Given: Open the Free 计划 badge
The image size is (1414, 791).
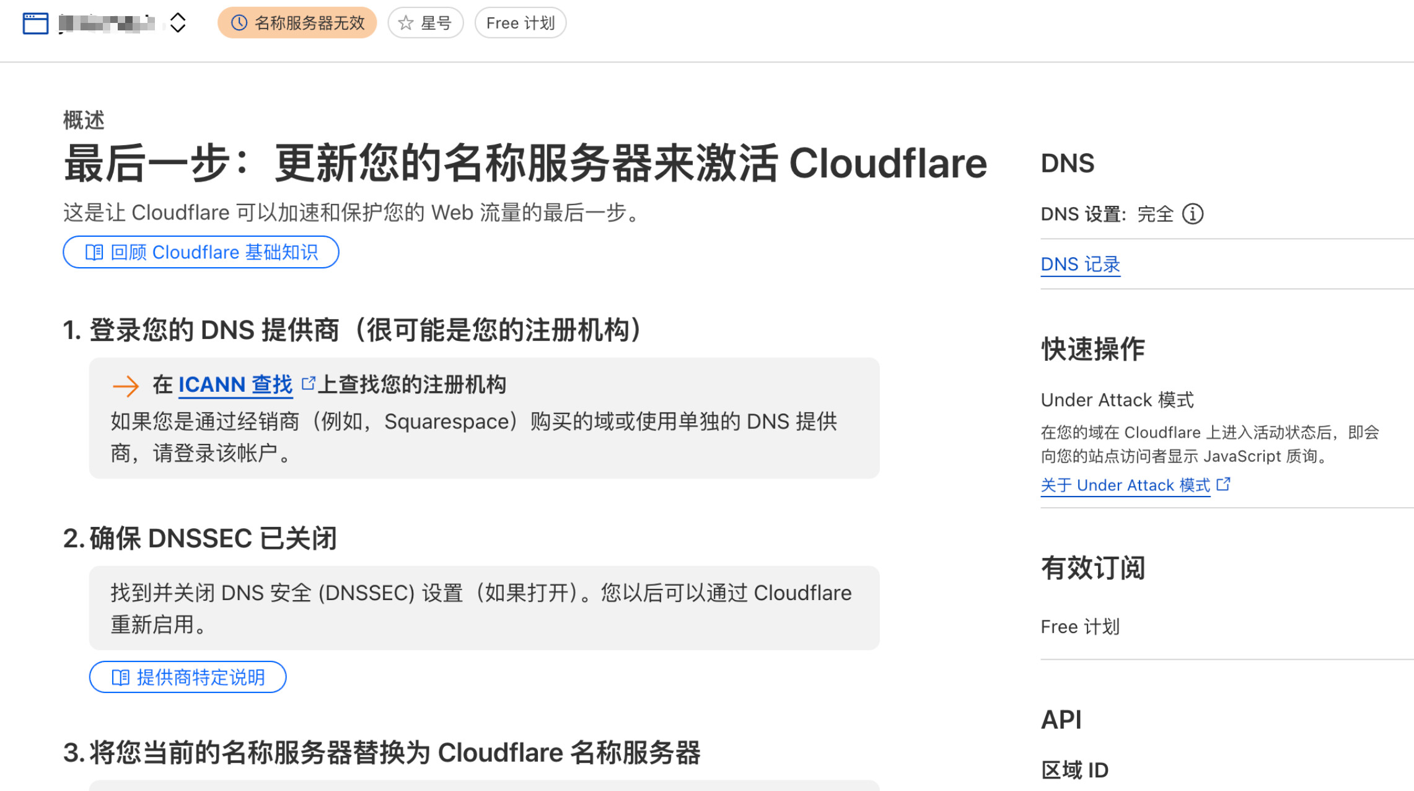Looking at the screenshot, I should 520,24.
